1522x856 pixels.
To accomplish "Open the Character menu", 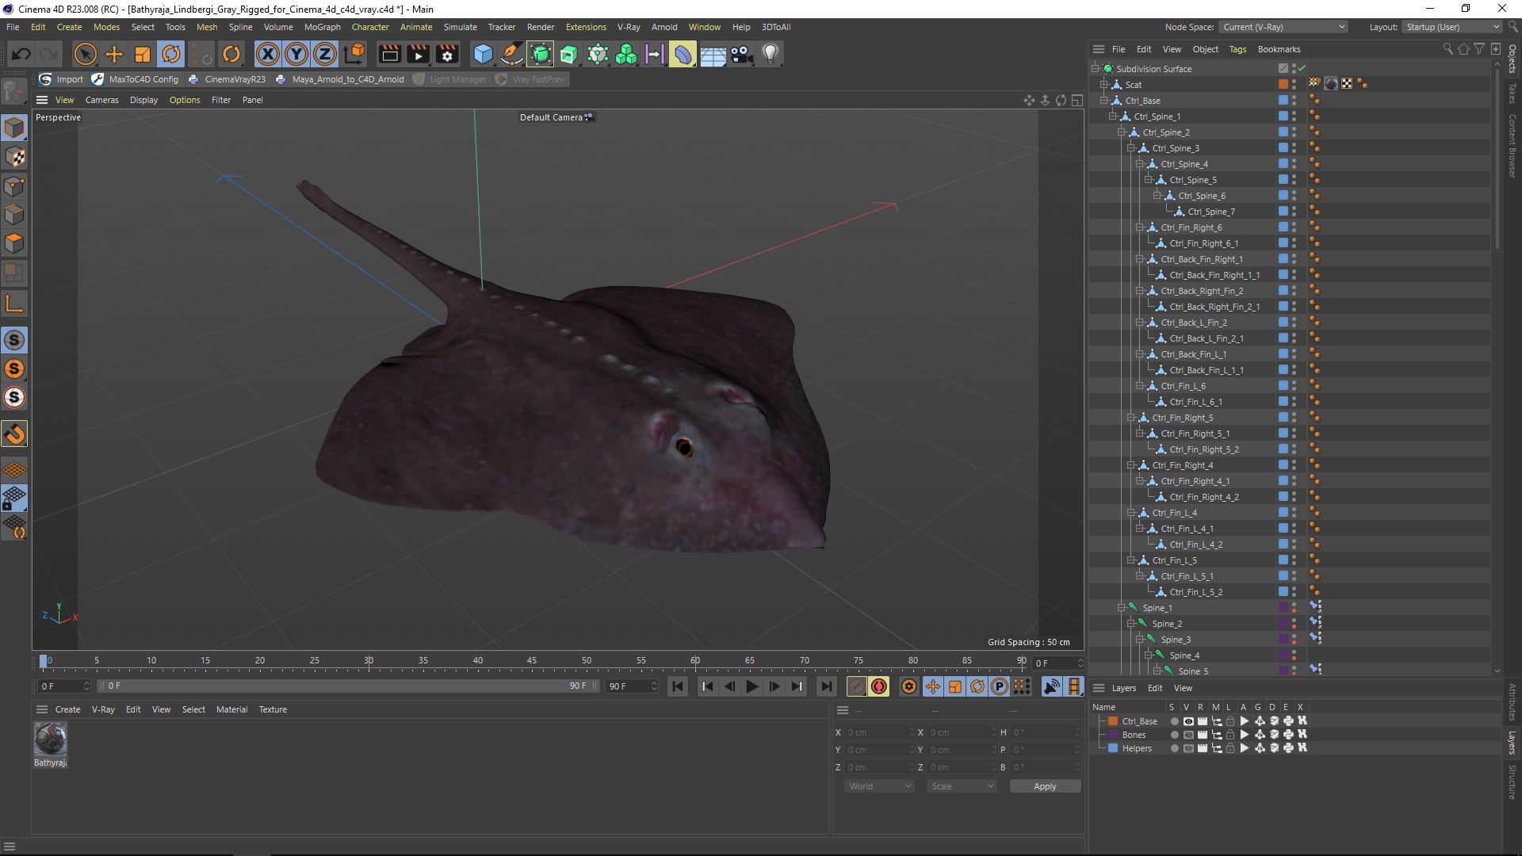I will tap(370, 27).
